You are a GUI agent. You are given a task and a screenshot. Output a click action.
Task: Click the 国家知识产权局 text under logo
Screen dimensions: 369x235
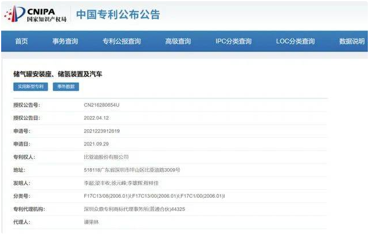[46, 19]
